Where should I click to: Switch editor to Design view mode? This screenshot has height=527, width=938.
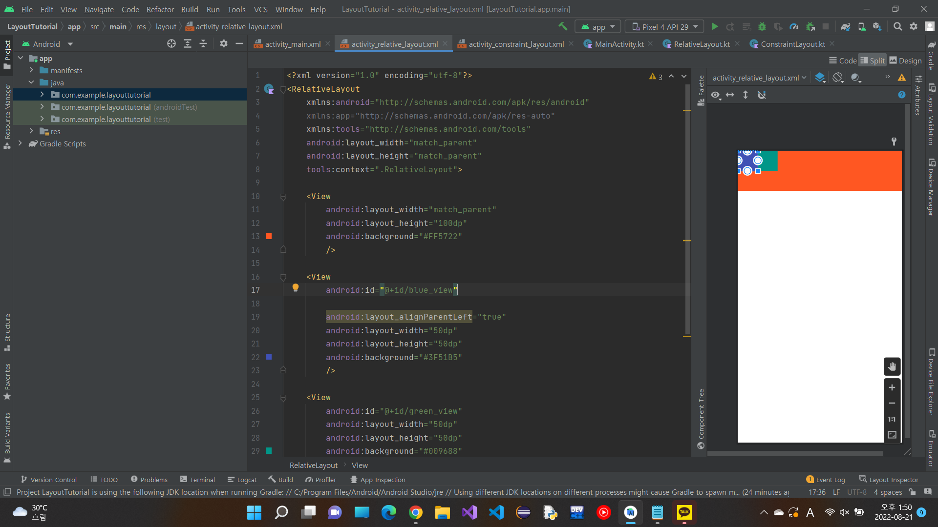click(905, 61)
